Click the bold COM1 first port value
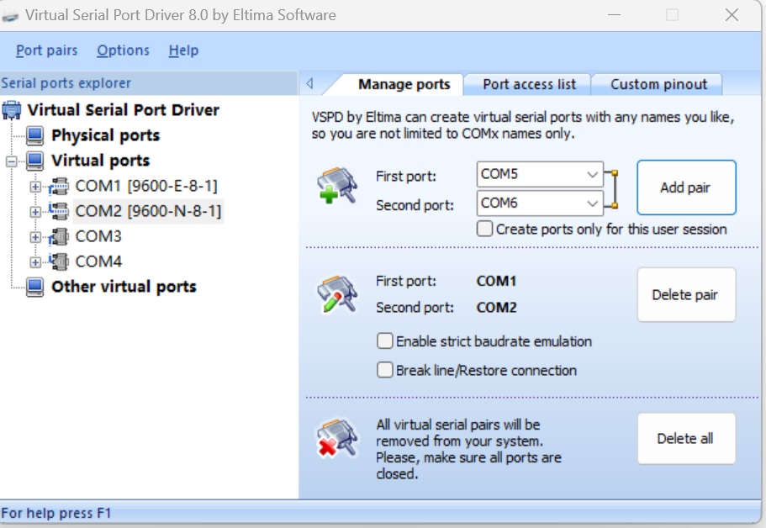The image size is (766, 528). coord(496,282)
